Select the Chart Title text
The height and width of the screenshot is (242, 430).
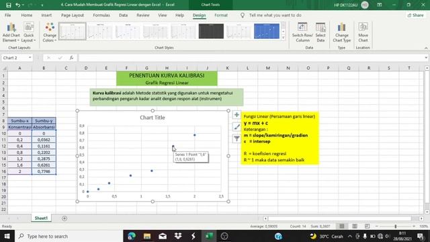(x=153, y=118)
